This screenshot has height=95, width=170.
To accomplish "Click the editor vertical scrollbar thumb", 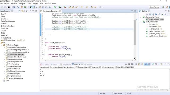I will pyautogui.click(x=135, y=32).
